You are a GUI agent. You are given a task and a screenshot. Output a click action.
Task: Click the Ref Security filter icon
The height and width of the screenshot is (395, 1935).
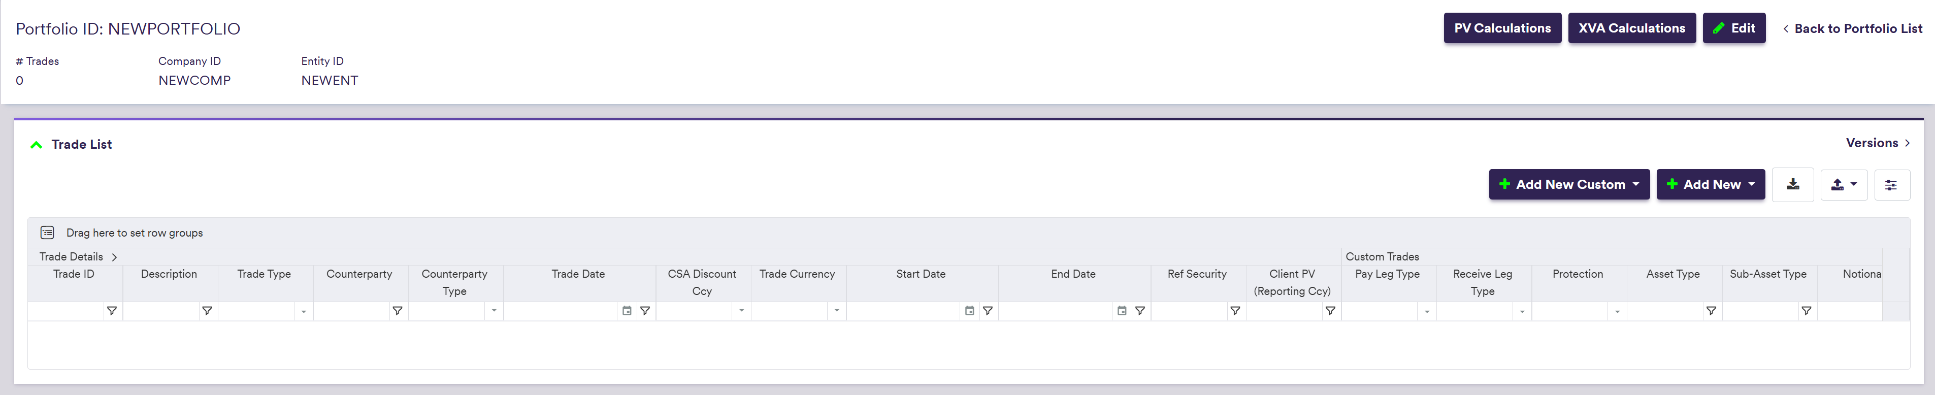tap(1235, 311)
